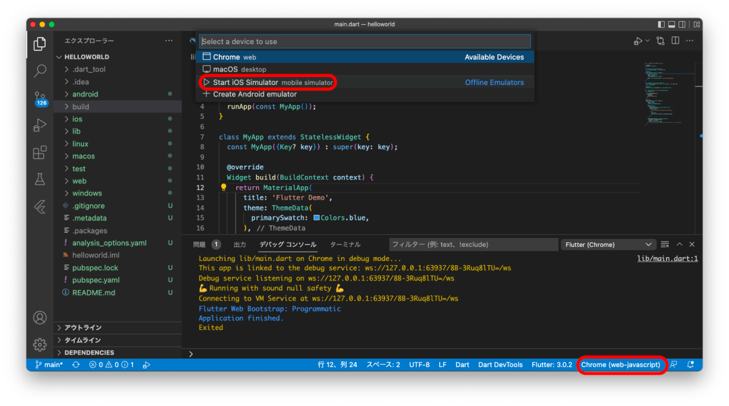Image resolution: width=729 pixels, height=406 pixels.
Task: Click the feedback icon in status bar
Action: (674, 365)
